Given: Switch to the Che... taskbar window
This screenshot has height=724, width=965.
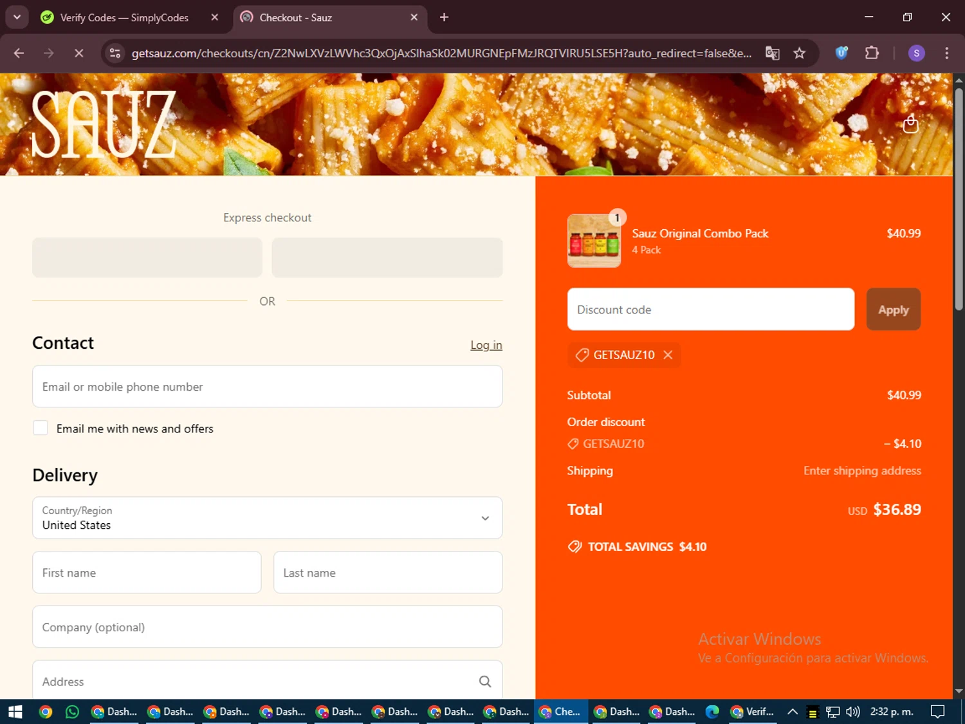Looking at the screenshot, I should [562, 712].
